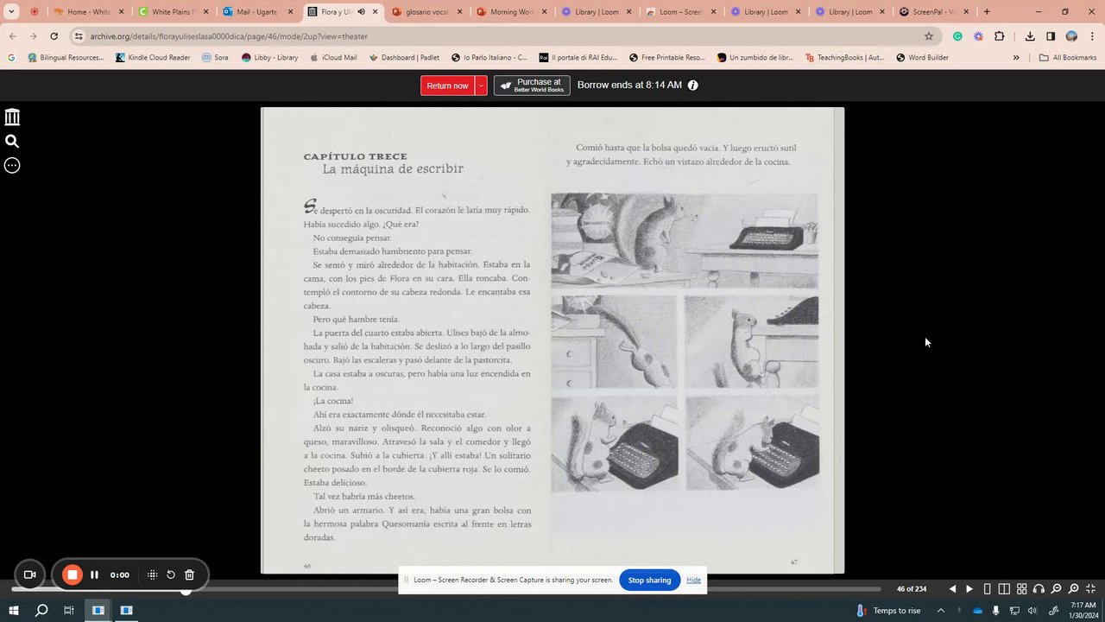The image size is (1105, 622).
Task: Open the Chrome three-dot menu
Action: pyautogui.click(x=1091, y=36)
